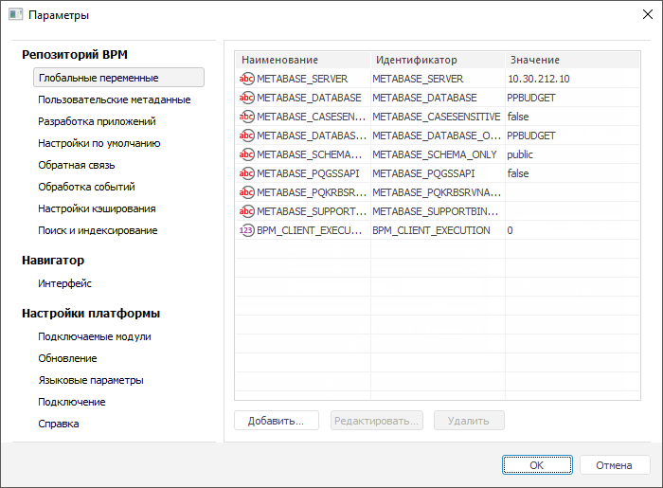
Task: Click the abc icon of METABASE_SCHEMA_ONLY variable
Action: click(x=247, y=154)
